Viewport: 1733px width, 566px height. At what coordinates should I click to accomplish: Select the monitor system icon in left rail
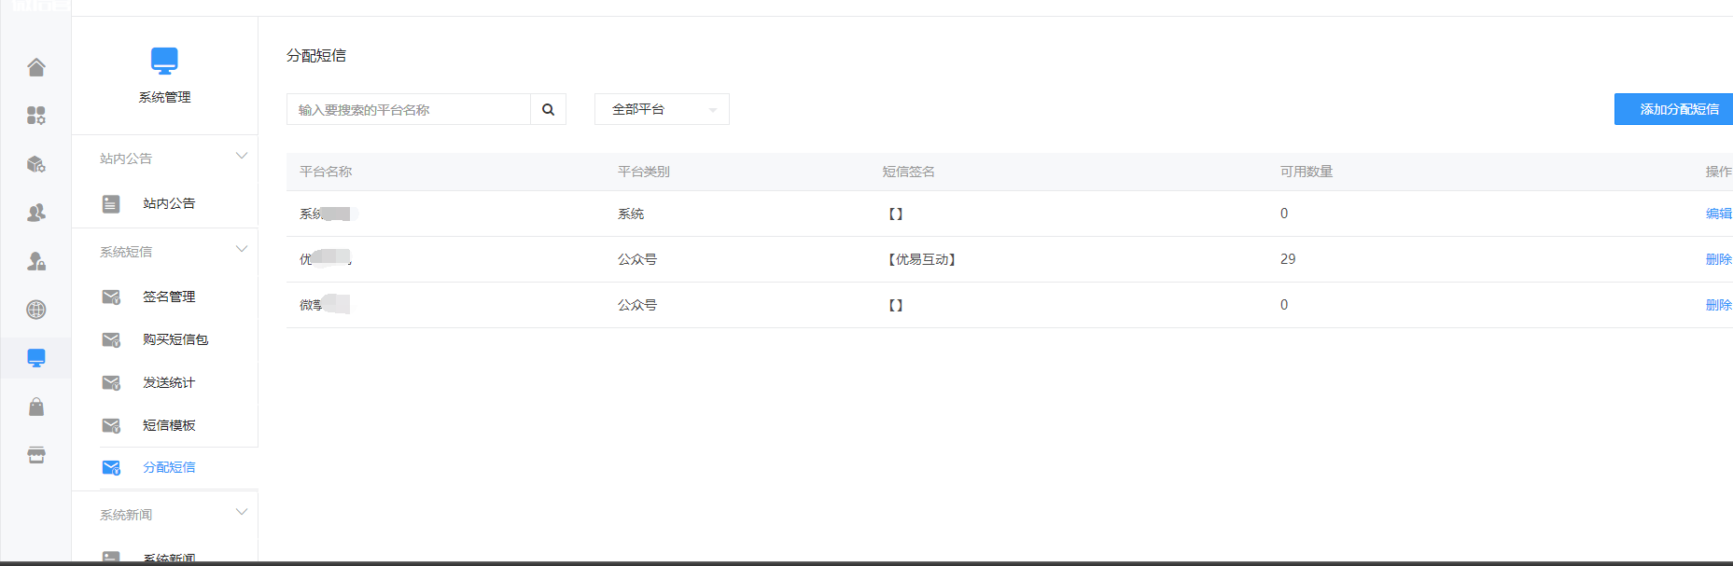[x=36, y=358]
